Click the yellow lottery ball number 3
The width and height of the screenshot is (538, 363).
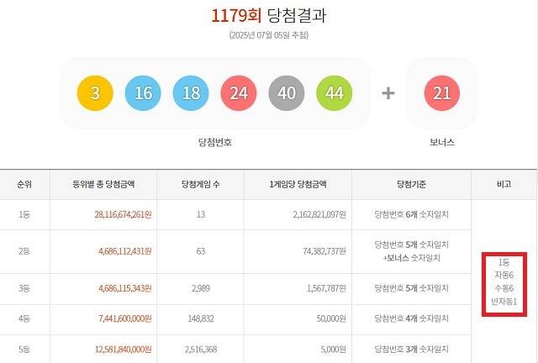click(x=95, y=93)
